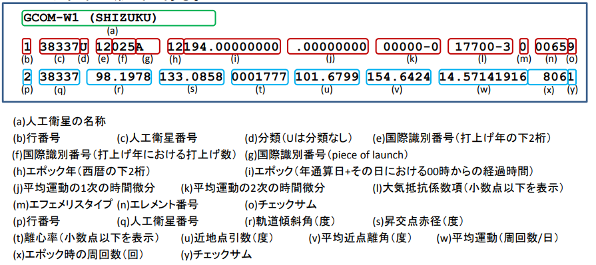
Task: Click the .00000000 mean motion derivative box
Action: click(x=328, y=47)
